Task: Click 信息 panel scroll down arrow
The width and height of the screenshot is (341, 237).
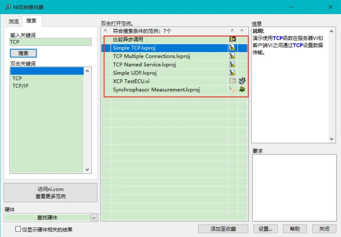Action: tap(331, 139)
